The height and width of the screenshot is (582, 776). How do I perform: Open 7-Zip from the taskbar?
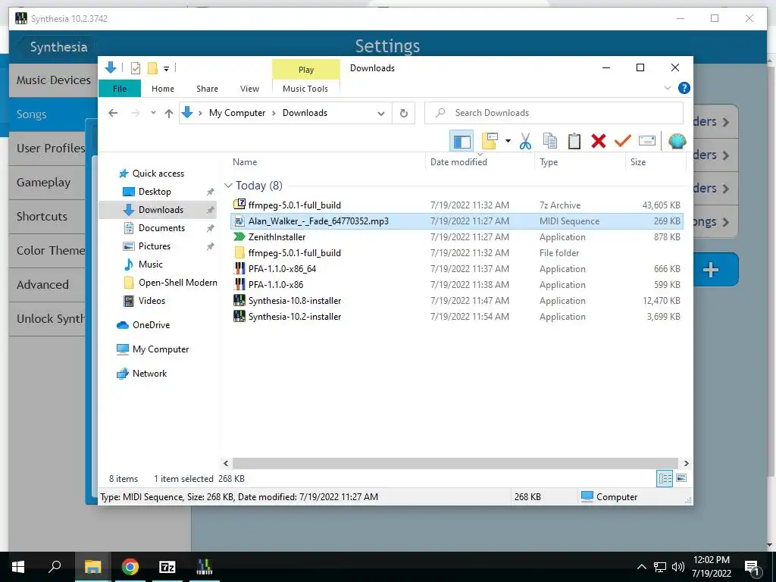tap(167, 567)
